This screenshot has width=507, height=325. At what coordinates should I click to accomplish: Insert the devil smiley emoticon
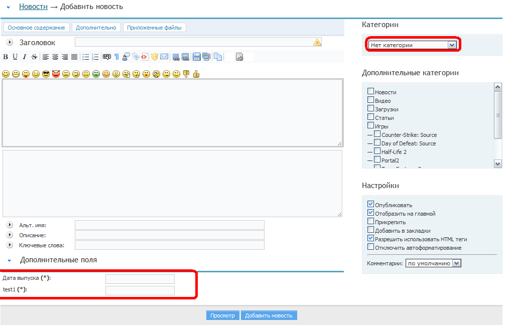coord(56,74)
